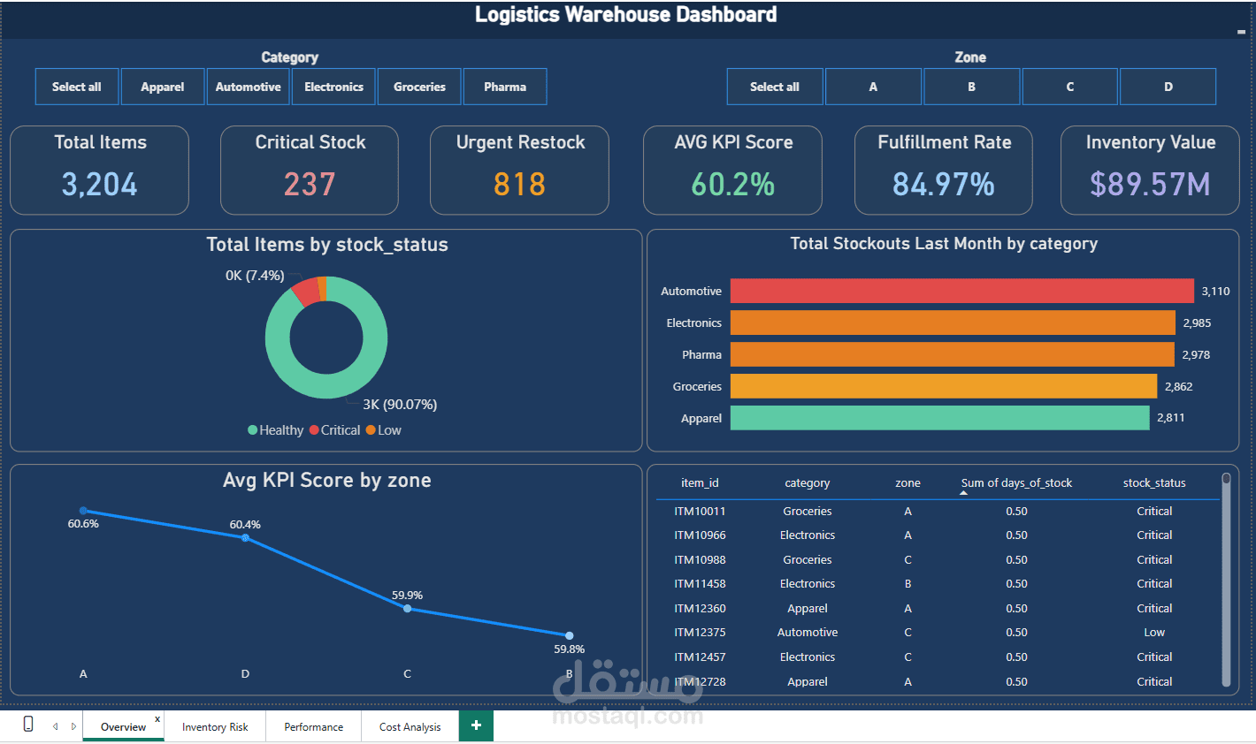Open the Performance page tab
Image resolution: width=1256 pixels, height=744 pixels.
(x=313, y=725)
